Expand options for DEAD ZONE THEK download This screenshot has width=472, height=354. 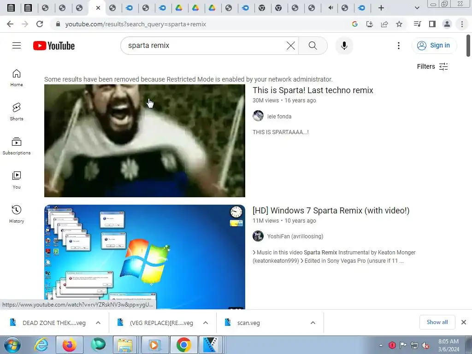(98, 323)
